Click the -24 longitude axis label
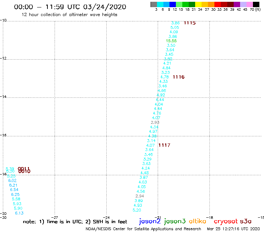Viewport: 264px width, 232px height. click(106, 217)
